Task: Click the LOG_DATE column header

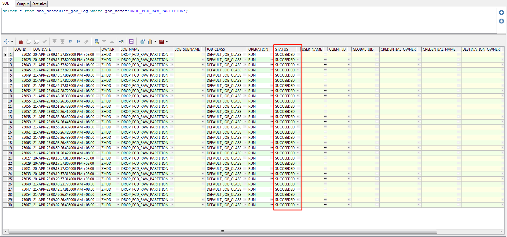Action: point(66,49)
